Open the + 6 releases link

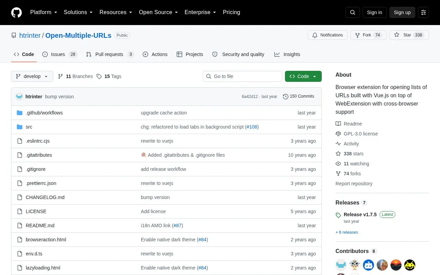point(347,232)
